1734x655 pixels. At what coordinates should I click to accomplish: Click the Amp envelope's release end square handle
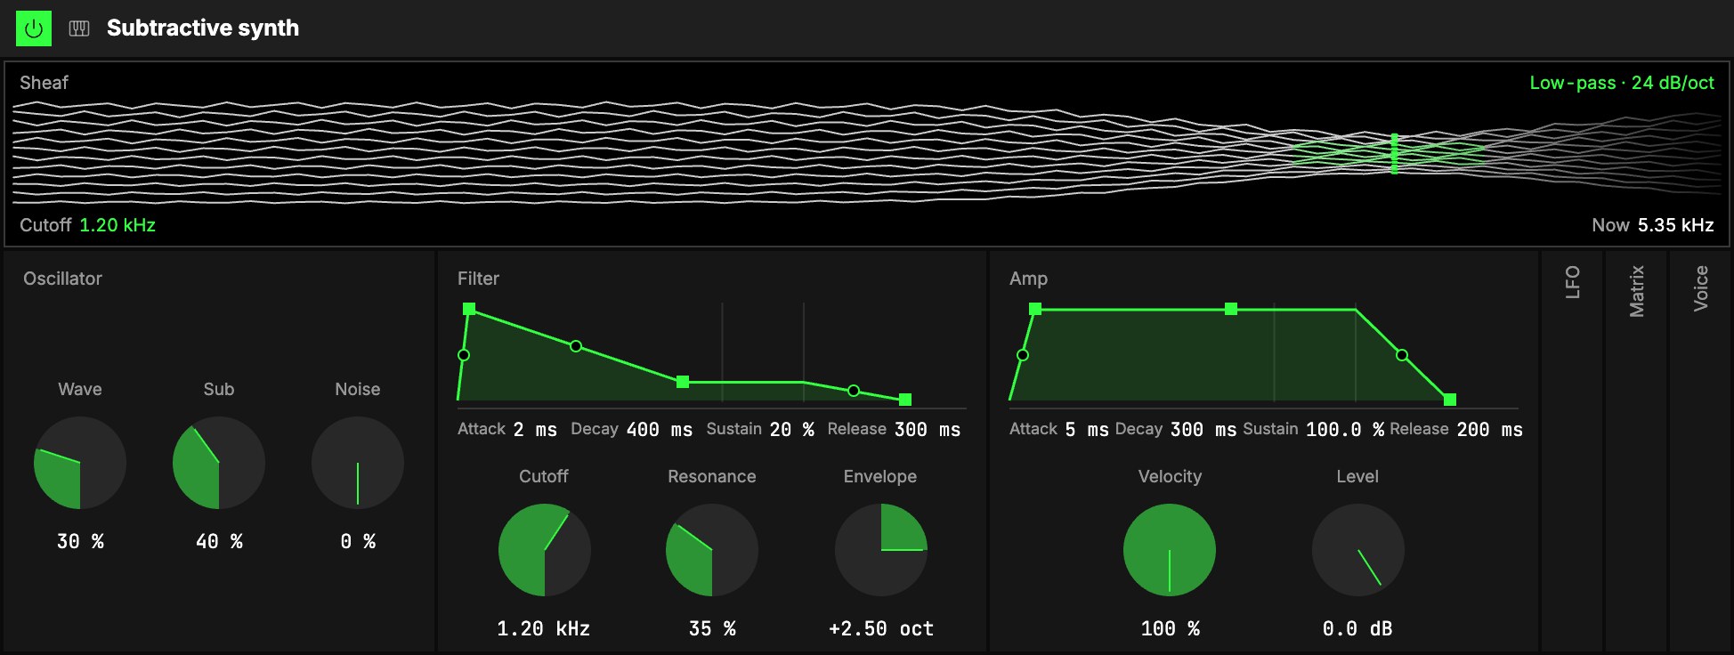[x=1450, y=400]
